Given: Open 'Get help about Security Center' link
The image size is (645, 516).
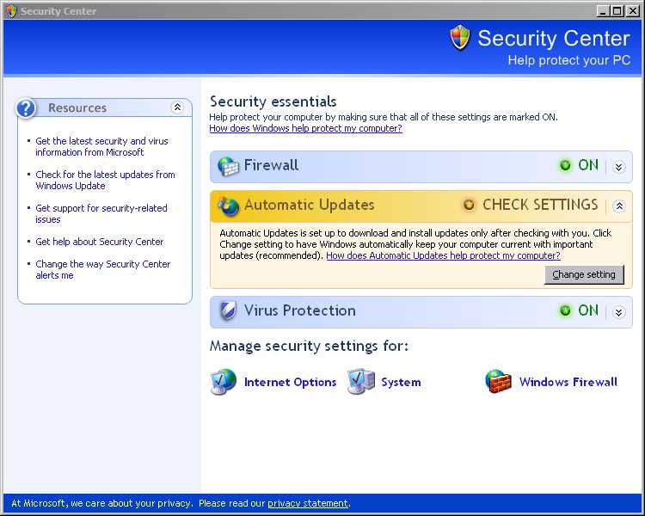Looking at the screenshot, I should click(x=99, y=242).
